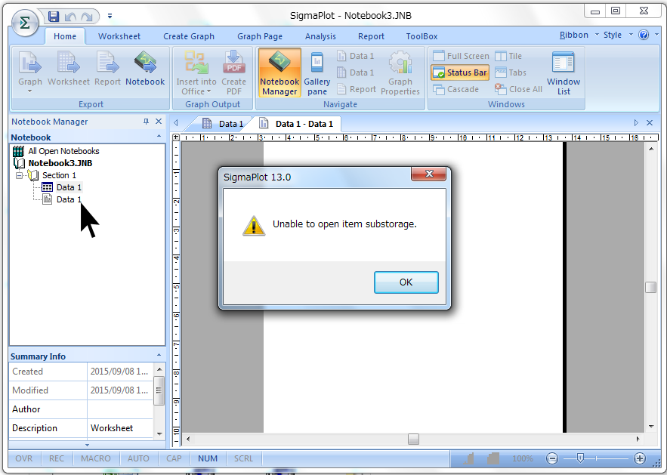Collapse the Section 1 tree node
Viewport: 667px width, 475px height.
[19, 175]
